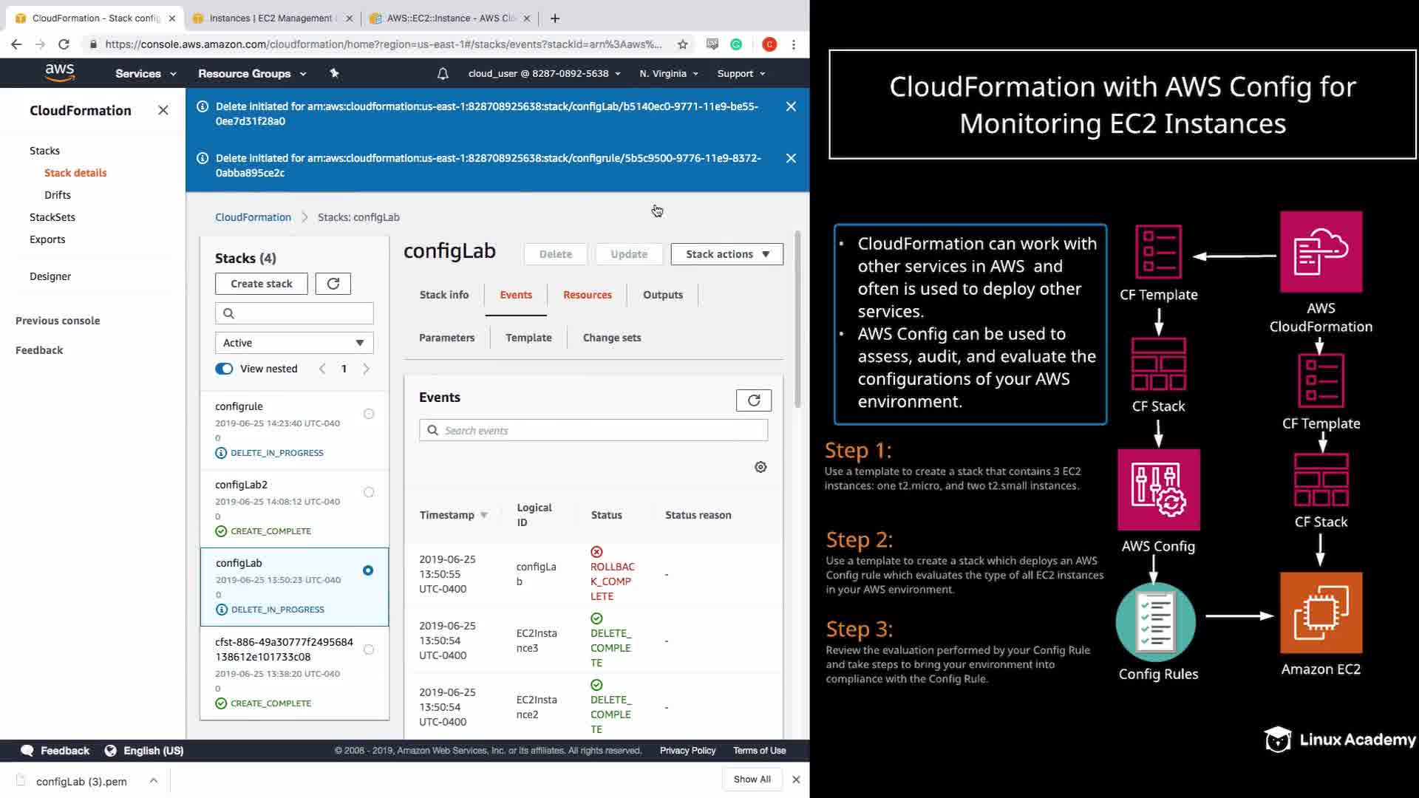
Task: Bookmark this page with star icon
Action: (682, 44)
